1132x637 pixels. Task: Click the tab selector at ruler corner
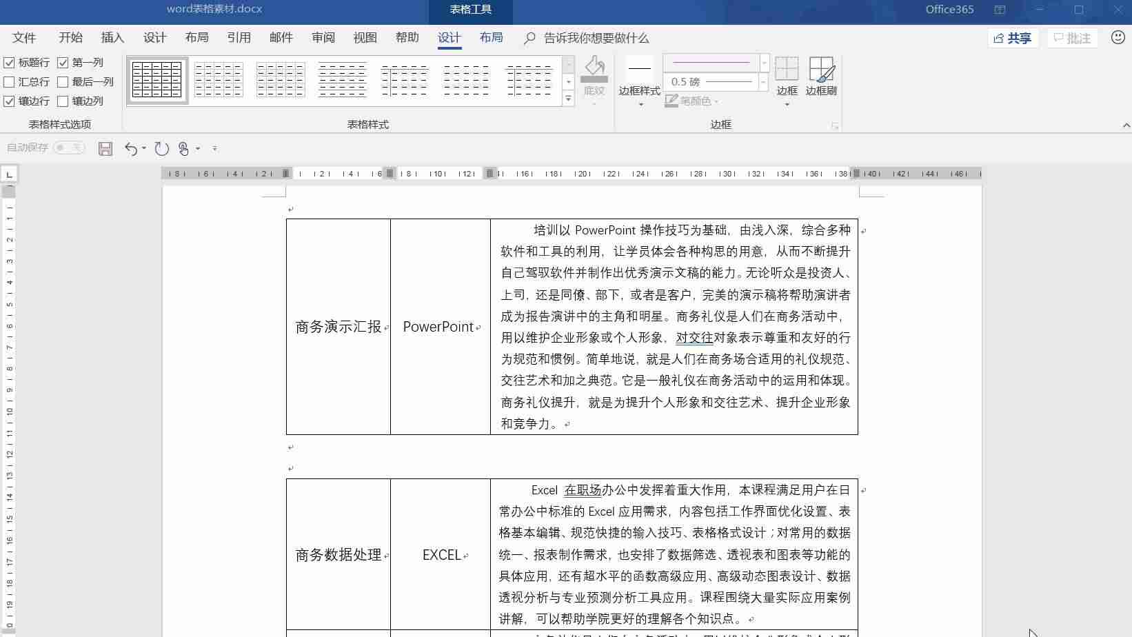tap(9, 174)
